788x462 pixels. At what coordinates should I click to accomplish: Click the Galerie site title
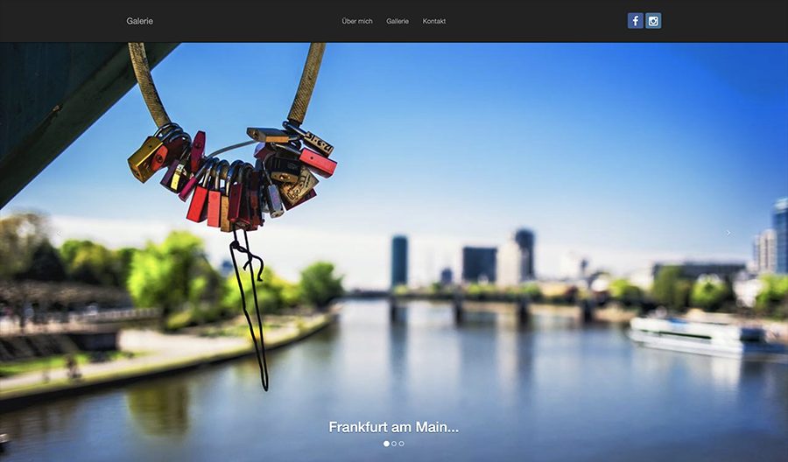(139, 21)
